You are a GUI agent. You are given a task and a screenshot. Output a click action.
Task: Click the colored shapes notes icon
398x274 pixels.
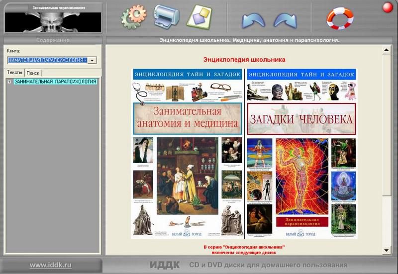pyautogui.click(x=199, y=16)
